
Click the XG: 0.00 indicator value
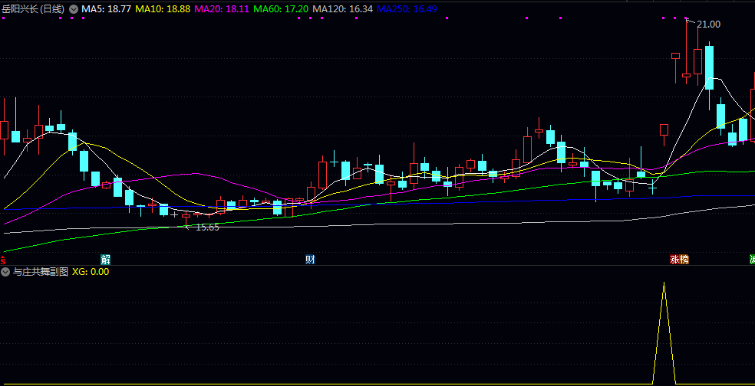91,272
